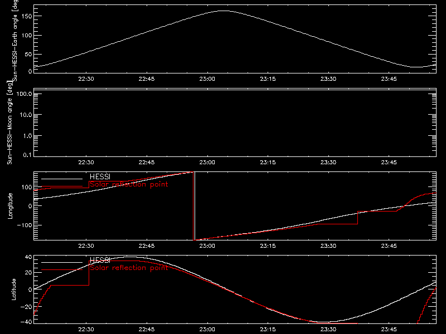
Task: Click the Sun-HESSI-Moon angle axis title
Action: (x=9, y=122)
